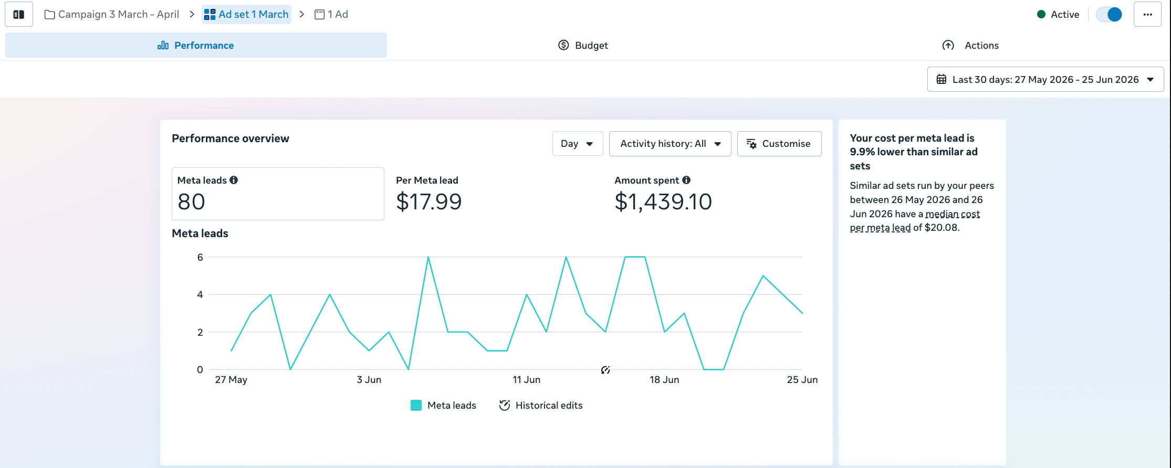This screenshot has height=468, width=1171.
Task: Click the info icon beside Amount spent
Action: 686,180
